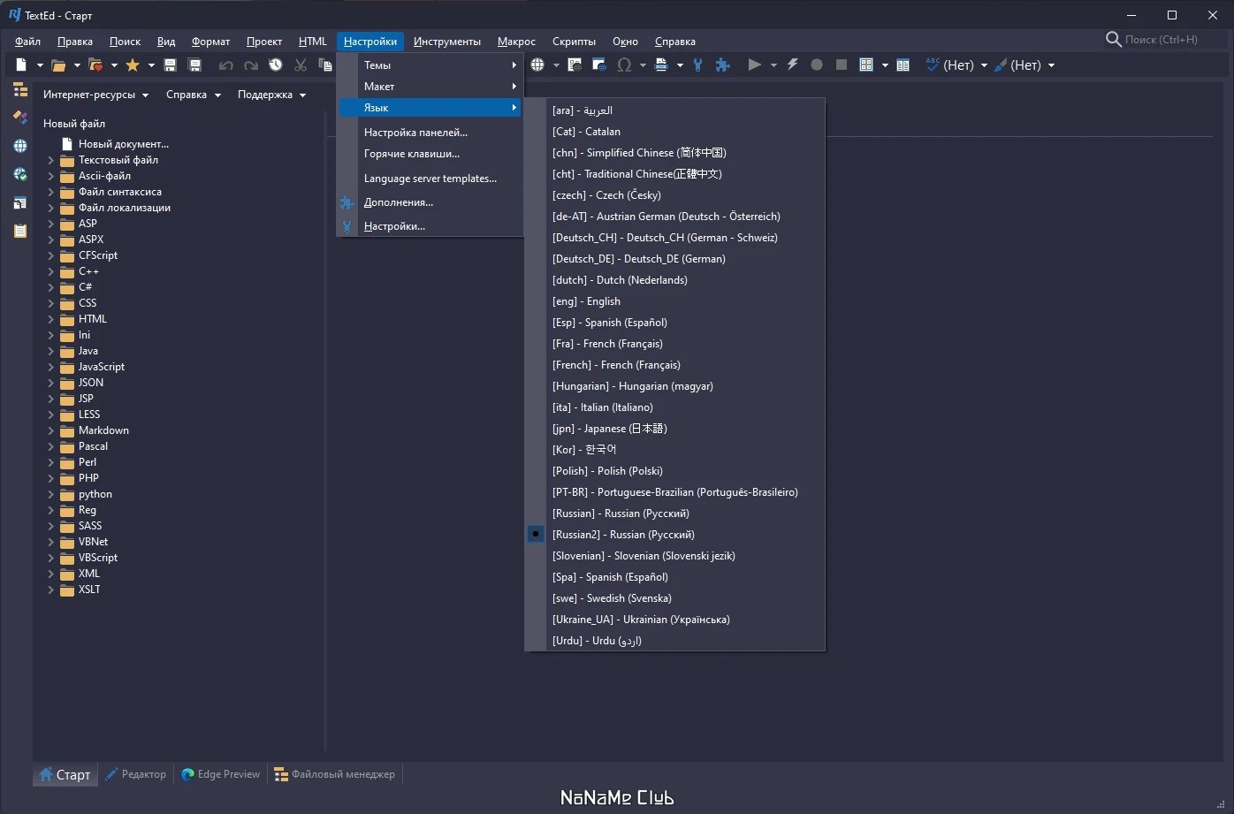Click the Print toolbar icon
Viewport: 1234px width, 814px height.
point(661,65)
